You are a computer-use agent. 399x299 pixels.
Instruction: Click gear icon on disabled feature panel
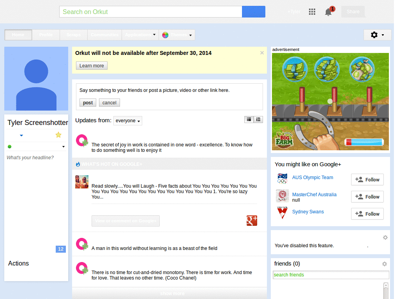pos(385,237)
